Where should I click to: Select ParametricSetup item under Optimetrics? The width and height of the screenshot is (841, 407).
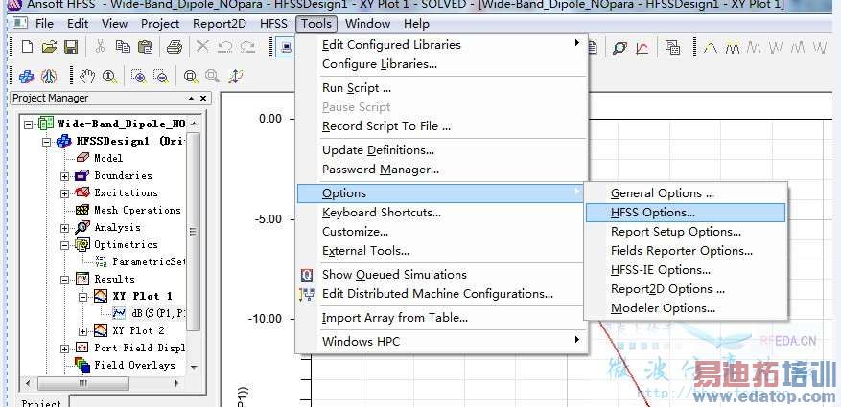coord(149,261)
